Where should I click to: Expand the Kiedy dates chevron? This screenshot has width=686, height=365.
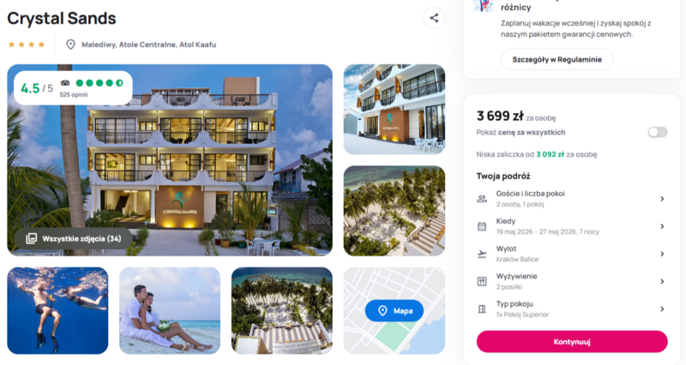(662, 226)
